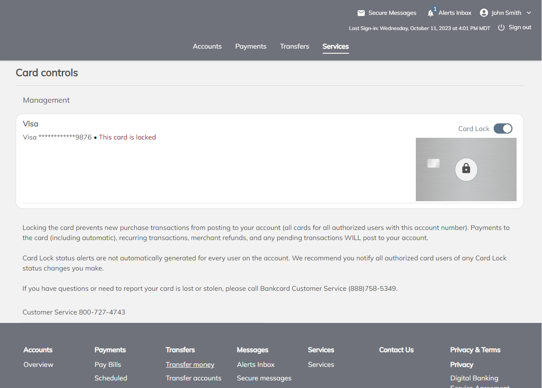
Task: Open the Scheduled payments footer link
Action: click(111, 378)
